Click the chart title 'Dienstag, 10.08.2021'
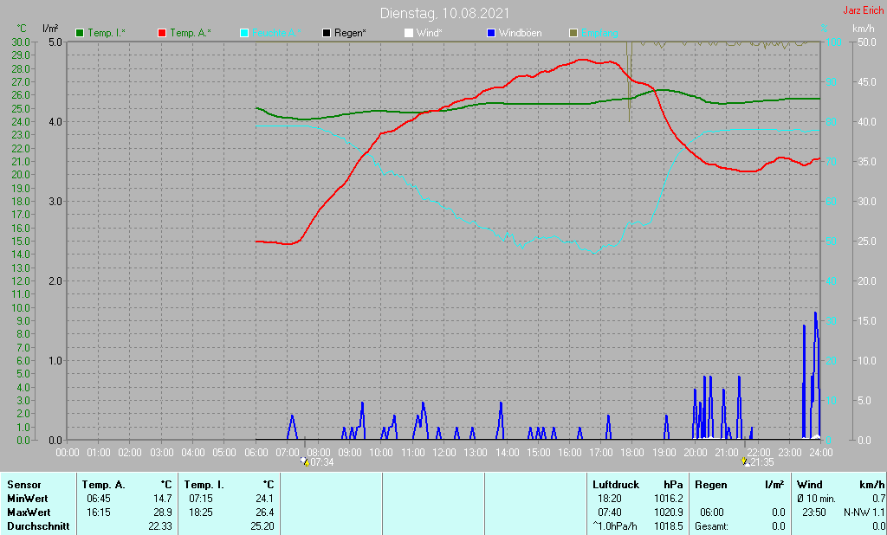The width and height of the screenshot is (887, 535). click(444, 13)
